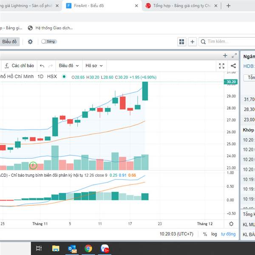This screenshot has width=255, height=255.
Task: Click the 10:20:03 (UTC+7) clock
Action: pos(176,234)
